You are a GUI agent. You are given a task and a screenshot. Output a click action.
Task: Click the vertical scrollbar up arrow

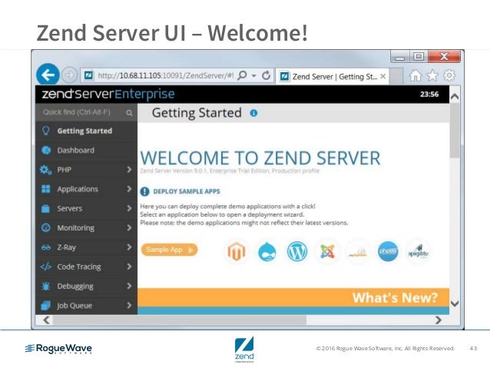tap(455, 97)
